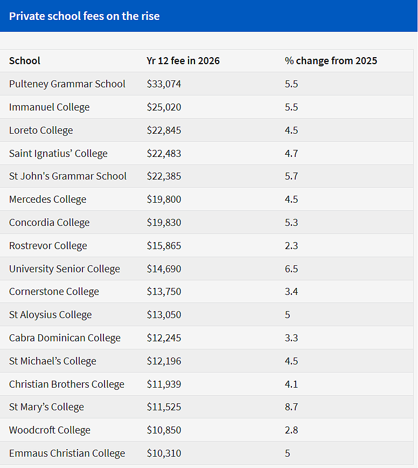Click the 'Yr 12 fee in 2026' header
The image size is (418, 468).
(183, 60)
